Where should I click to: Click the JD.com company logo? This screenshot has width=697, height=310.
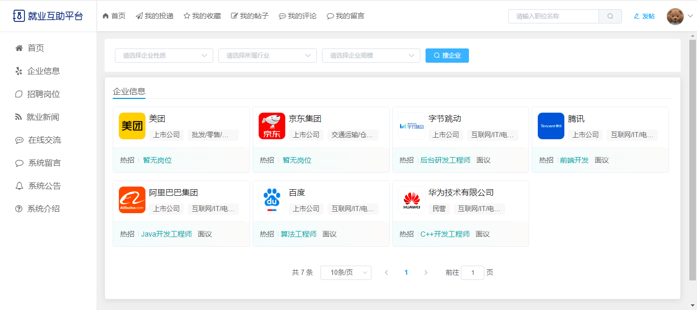[x=272, y=126]
